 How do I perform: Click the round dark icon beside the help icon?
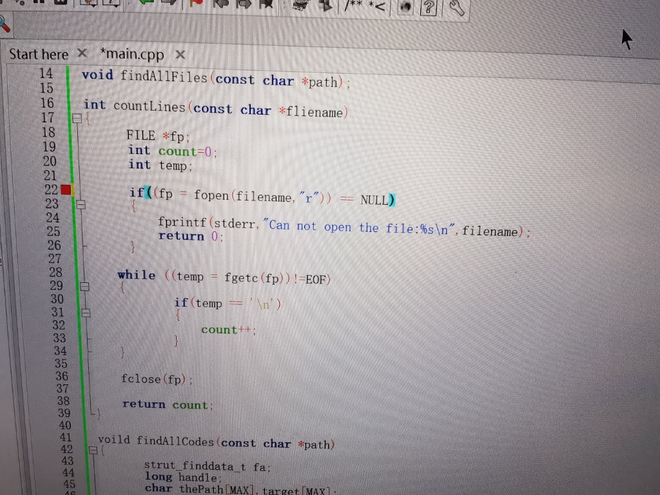[x=405, y=7]
